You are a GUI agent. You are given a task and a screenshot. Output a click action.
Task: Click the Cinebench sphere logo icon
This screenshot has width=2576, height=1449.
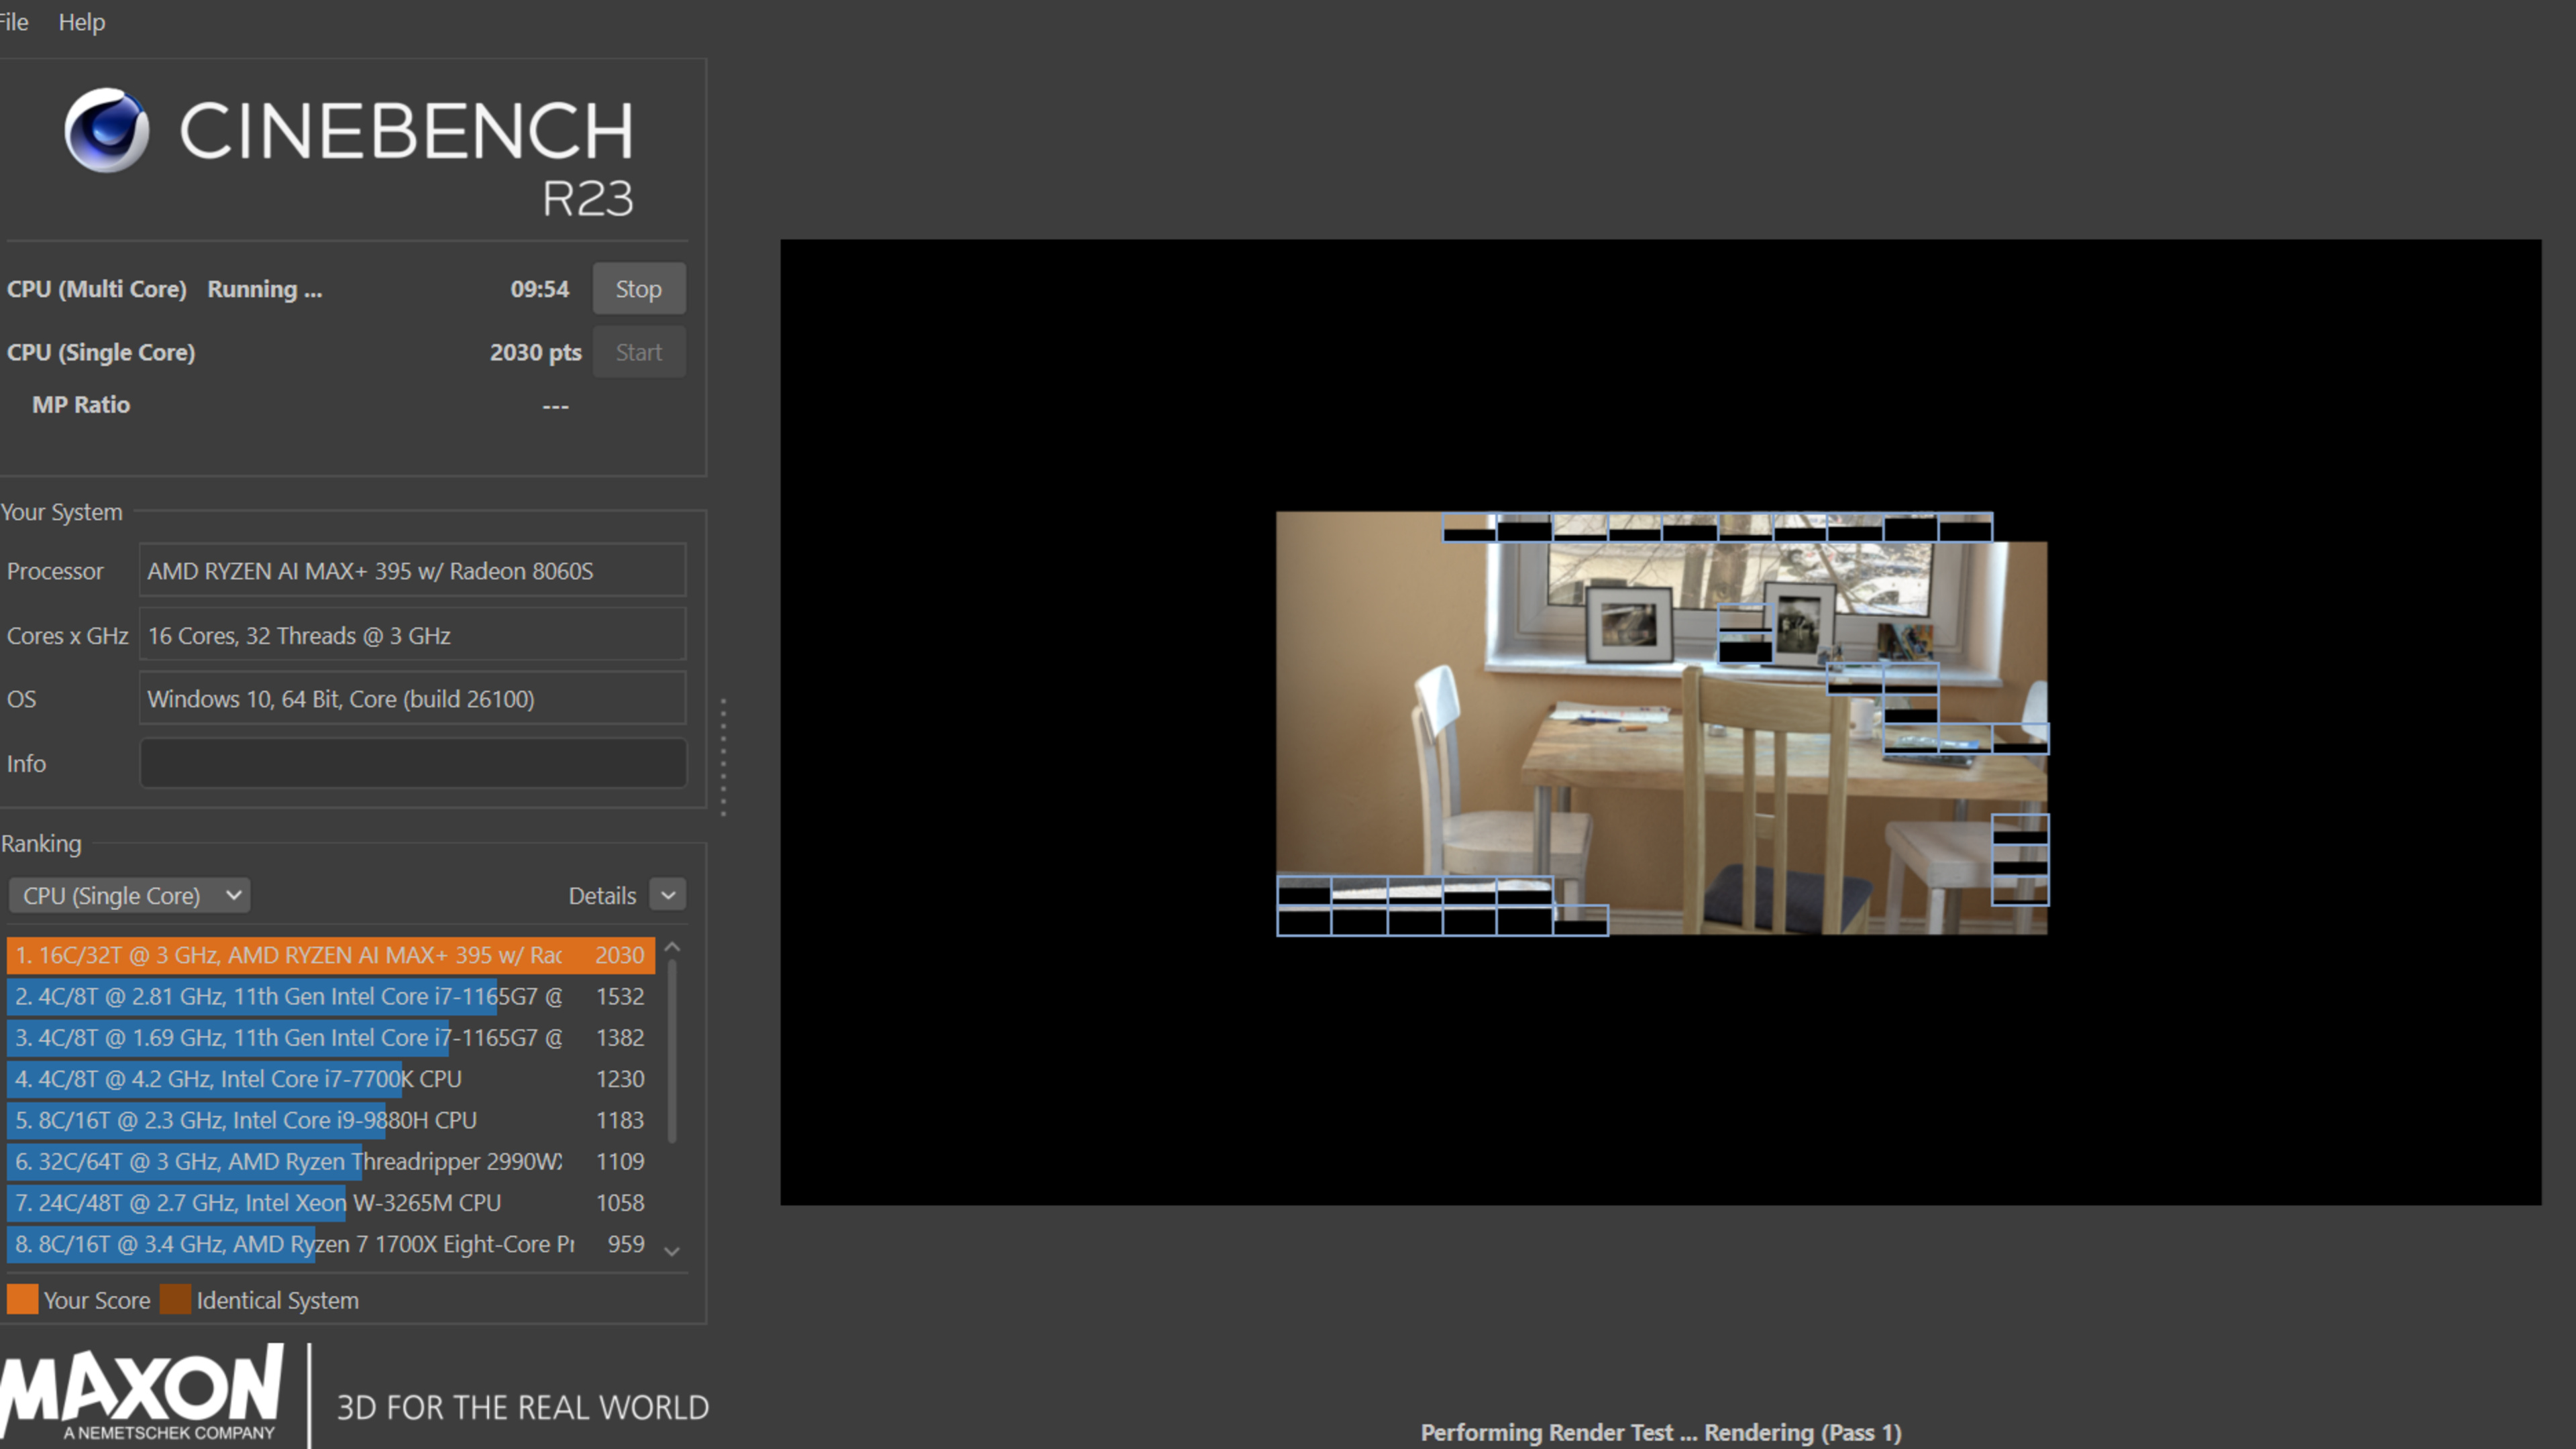point(107,131)
